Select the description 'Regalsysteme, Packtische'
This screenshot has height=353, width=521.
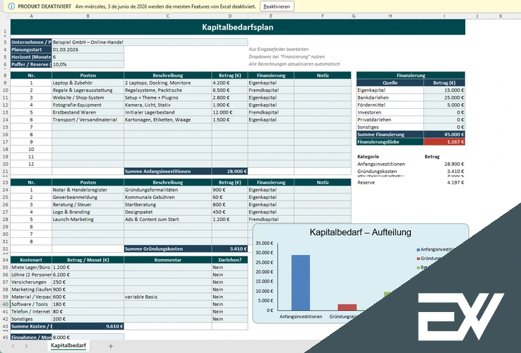[x=168, y=90]
